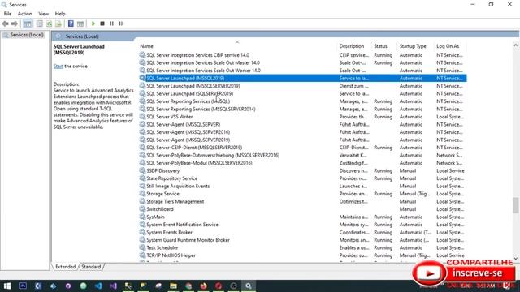Select SQL Server-Agent (MSSQLSERVER) row
The width and height of the screenshot is (520, 292).
click(302, 124)
